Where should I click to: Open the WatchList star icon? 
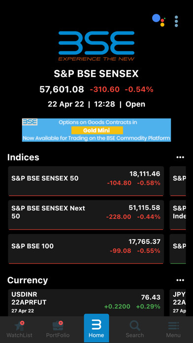click(20, 326)
